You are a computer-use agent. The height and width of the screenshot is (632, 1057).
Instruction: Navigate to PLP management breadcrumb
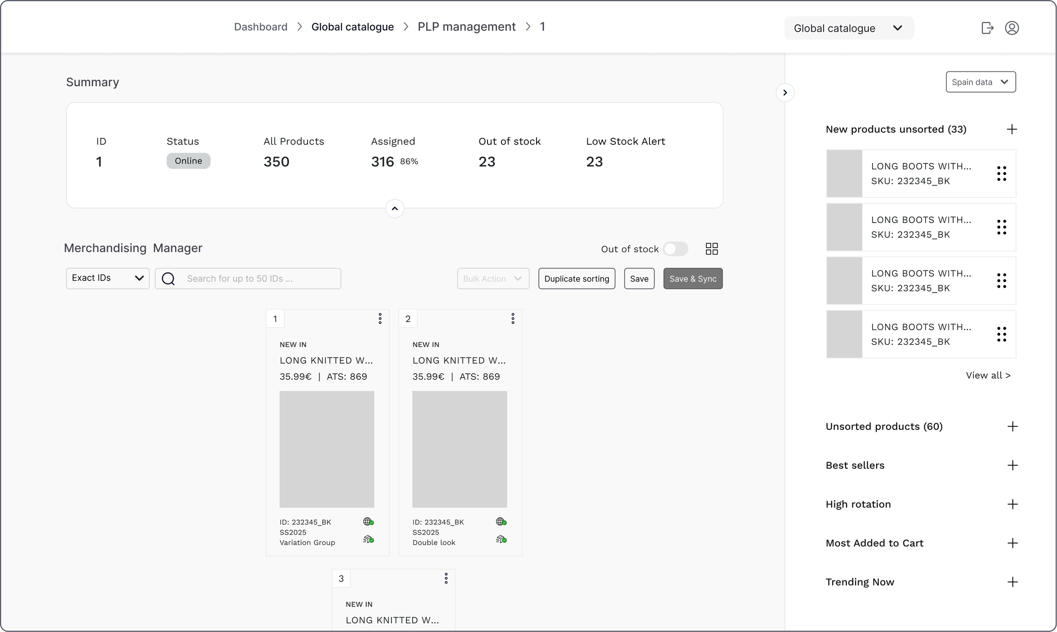click(x=466, y=27)
